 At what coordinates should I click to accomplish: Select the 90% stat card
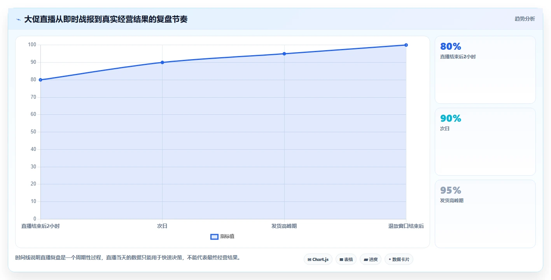click(x=485, y=142)
